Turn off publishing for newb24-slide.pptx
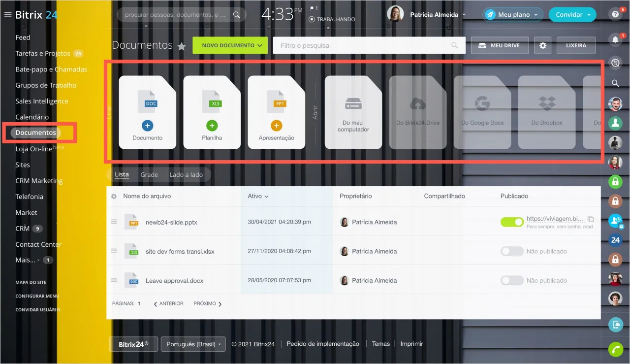 pos(512,222)
